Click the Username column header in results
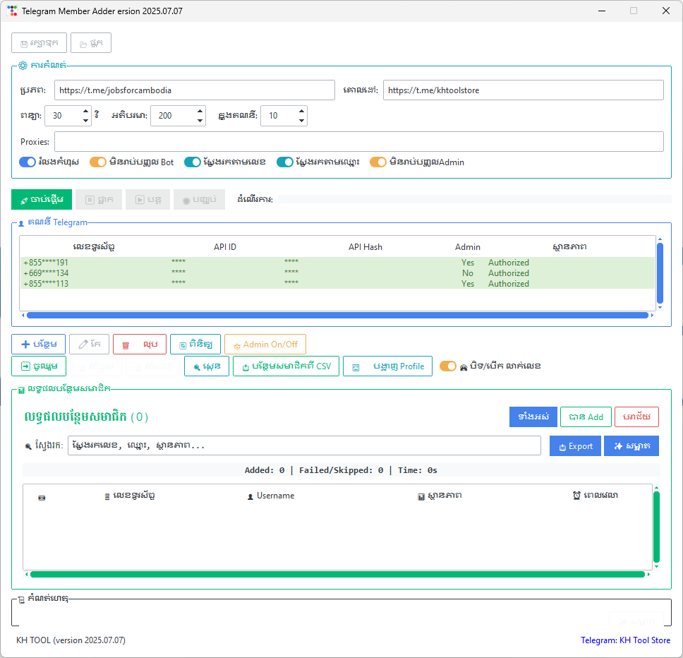The image size is (683, 658). [271, 496]
